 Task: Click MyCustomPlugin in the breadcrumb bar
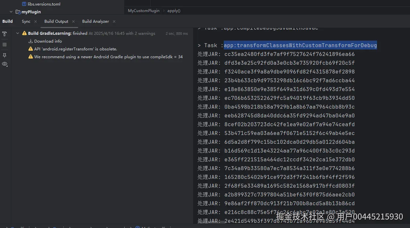144,11
